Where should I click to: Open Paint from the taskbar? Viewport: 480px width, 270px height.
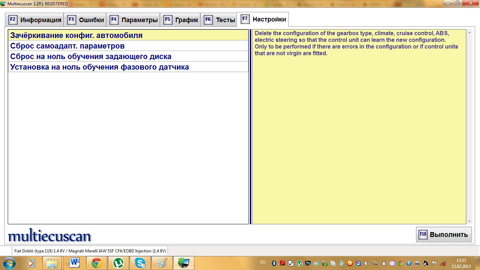[x=162, y=263]
